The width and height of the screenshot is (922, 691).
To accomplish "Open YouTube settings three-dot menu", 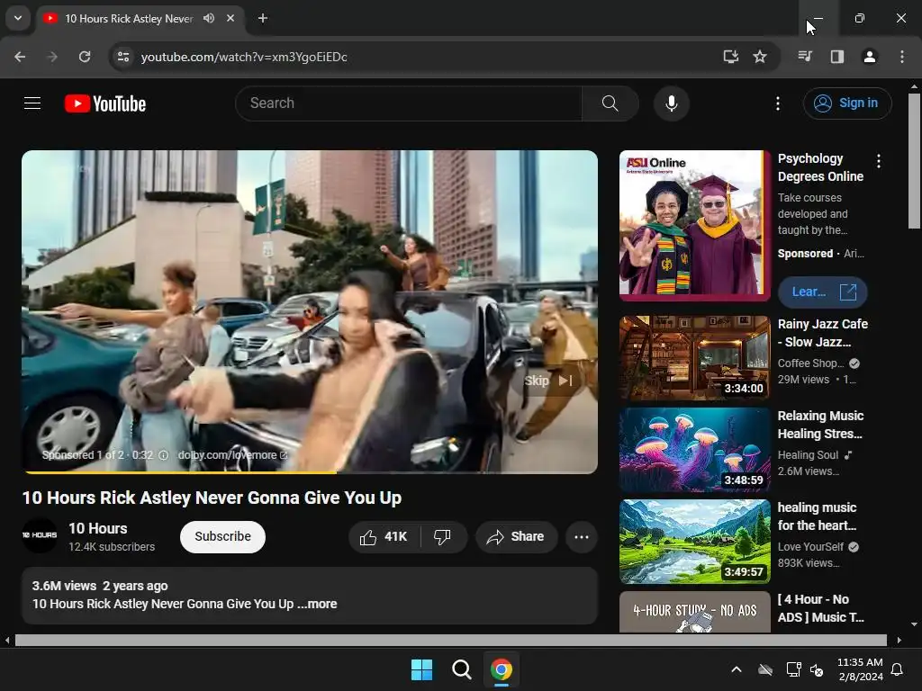I will click(777, 103).
